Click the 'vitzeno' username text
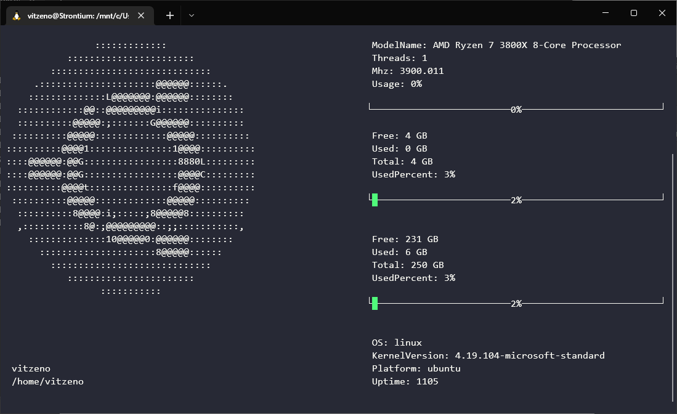Viewport: 677px width, 414px height. point(31,368)
